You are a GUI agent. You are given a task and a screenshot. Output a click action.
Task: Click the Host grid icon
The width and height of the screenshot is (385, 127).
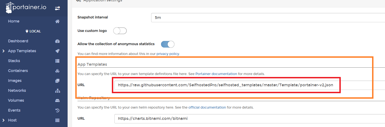(57, 120)
